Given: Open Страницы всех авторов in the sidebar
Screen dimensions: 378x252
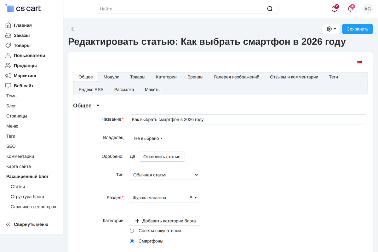Looking at the screenshot, I should [x=33, y=207].
